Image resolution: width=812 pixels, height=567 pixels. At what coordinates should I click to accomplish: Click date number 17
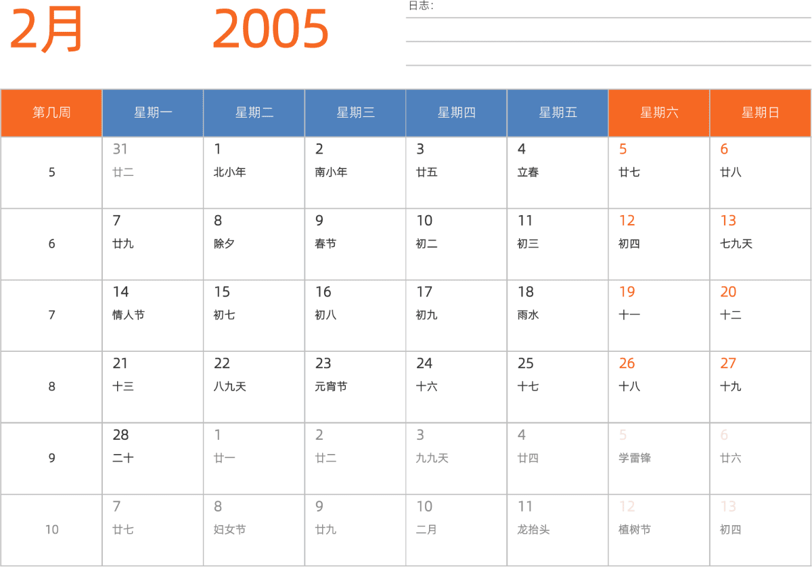tap(424, 292)
